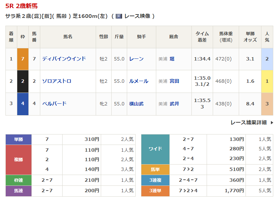Screen dimensions: 278x200
Task: Open trainer 武井's page
Action: 174,104
